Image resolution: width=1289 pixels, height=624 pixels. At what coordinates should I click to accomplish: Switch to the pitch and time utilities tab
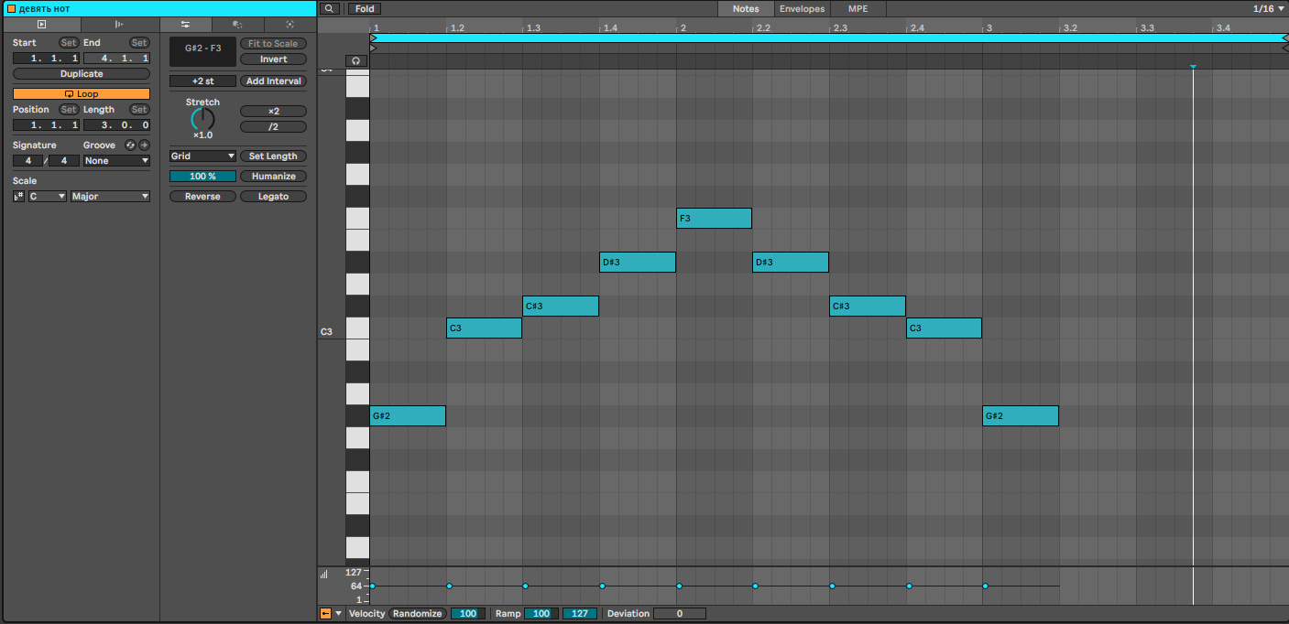tap(185, 25)
